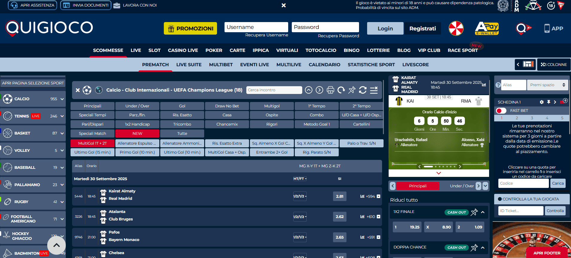
Task: Toggle the FAST BET switch
Action: click(501, 111)
